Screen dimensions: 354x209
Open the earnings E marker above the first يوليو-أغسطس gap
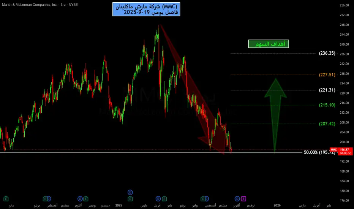(x=45, y=199)
